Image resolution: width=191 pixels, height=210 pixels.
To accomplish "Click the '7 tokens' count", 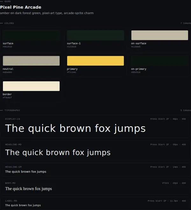I will pos(186,23).
